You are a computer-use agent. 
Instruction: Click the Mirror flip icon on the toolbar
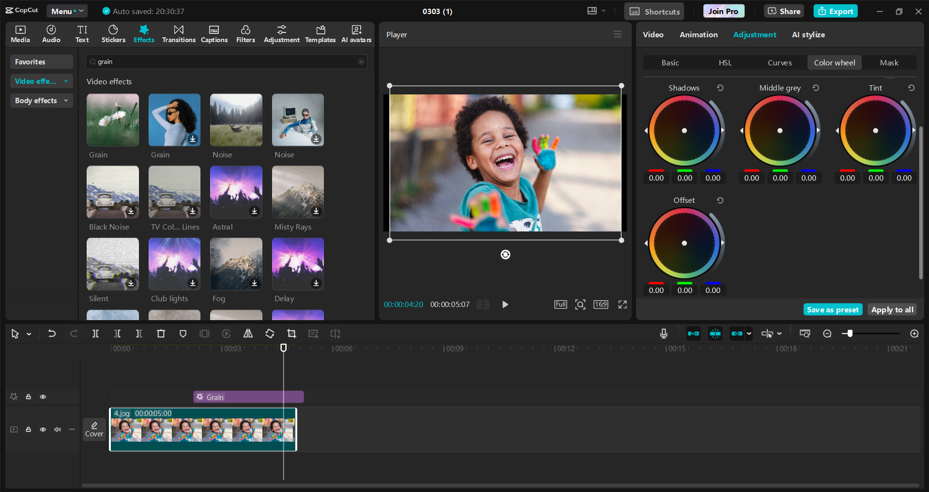tap(247, 333)
